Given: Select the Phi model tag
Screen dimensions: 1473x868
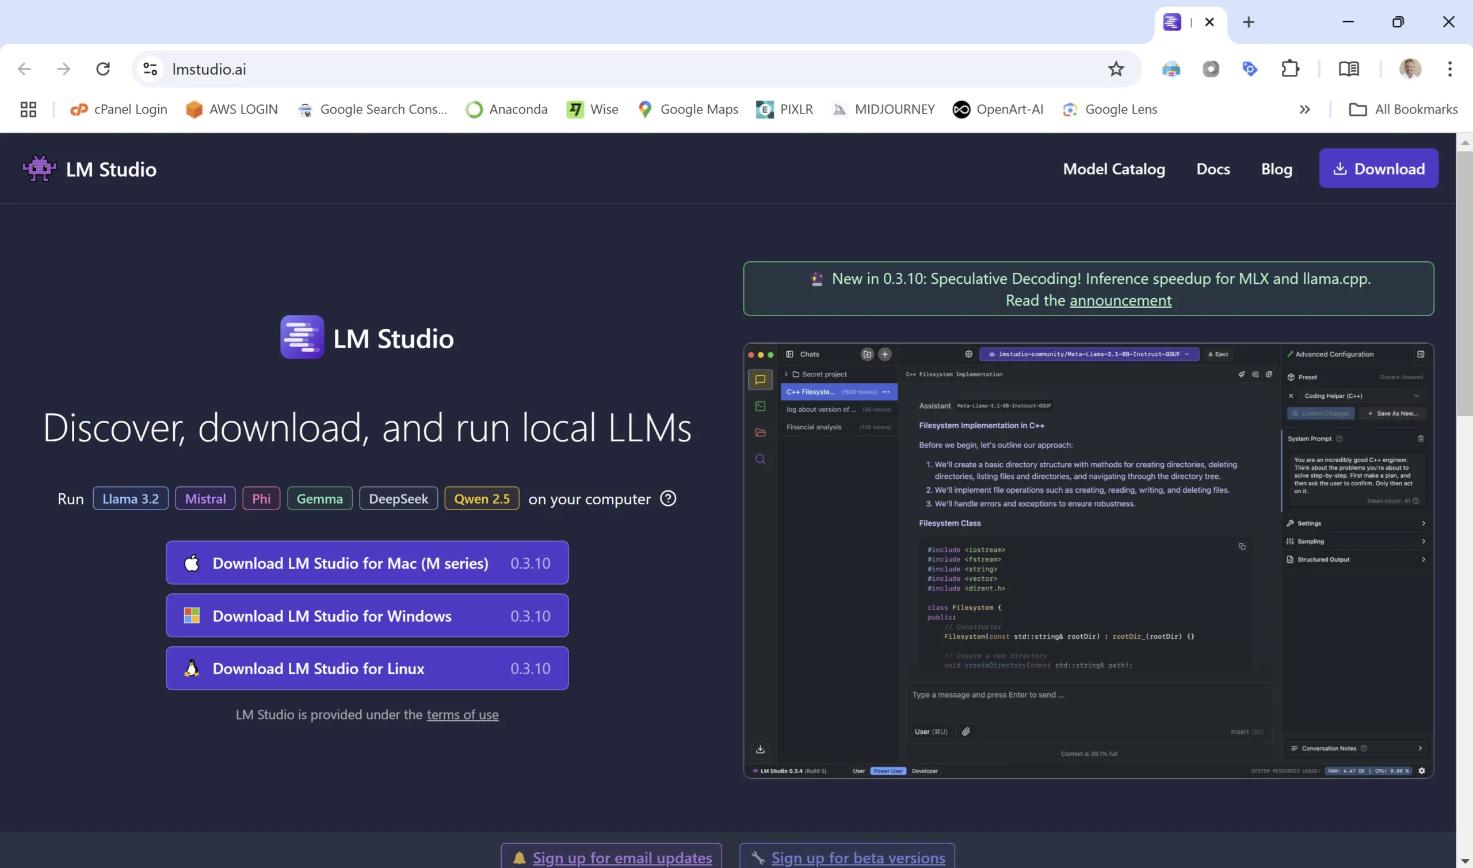Looking at the screenshot, I should coord(261,499).
